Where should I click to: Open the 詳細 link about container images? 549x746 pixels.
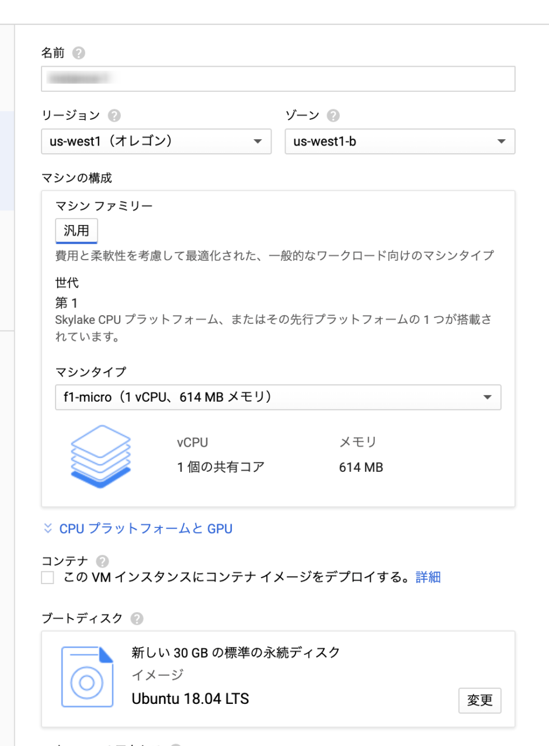pyautogui.click(x=428, y=577)
